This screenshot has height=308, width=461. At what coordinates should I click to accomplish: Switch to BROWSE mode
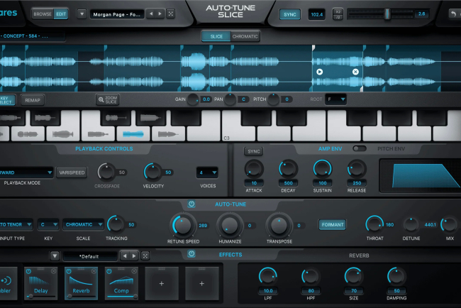pyautogui.click(x=43, y=13)
